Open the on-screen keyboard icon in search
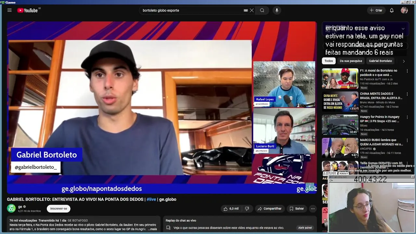The image size is (416, 234). click(x=246, y=10)
